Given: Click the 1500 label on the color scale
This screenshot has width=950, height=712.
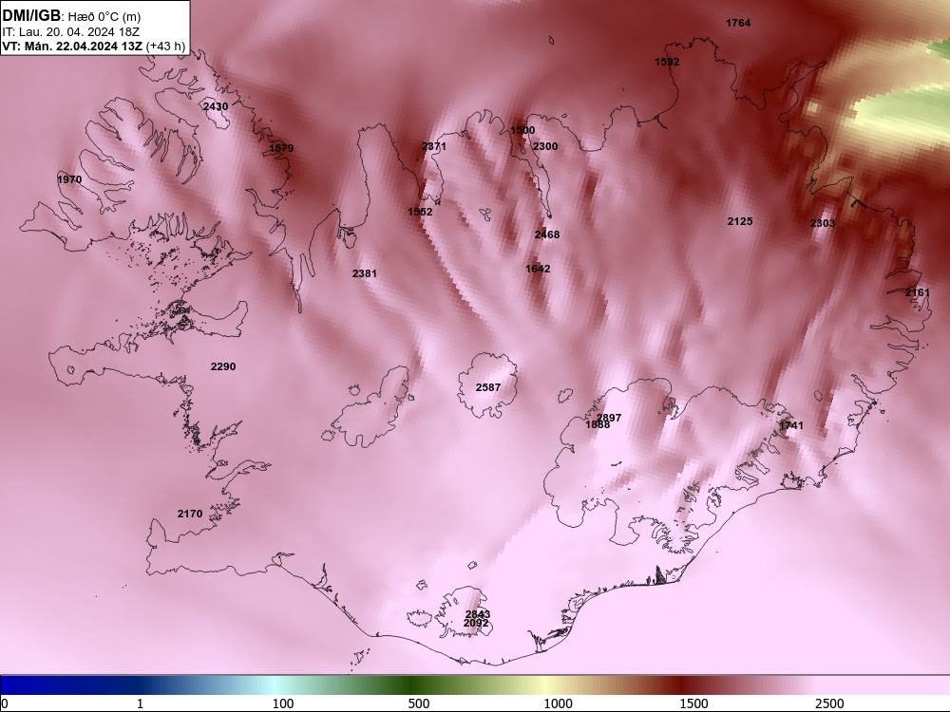Looking at the screenshot, I should (693, 703).
